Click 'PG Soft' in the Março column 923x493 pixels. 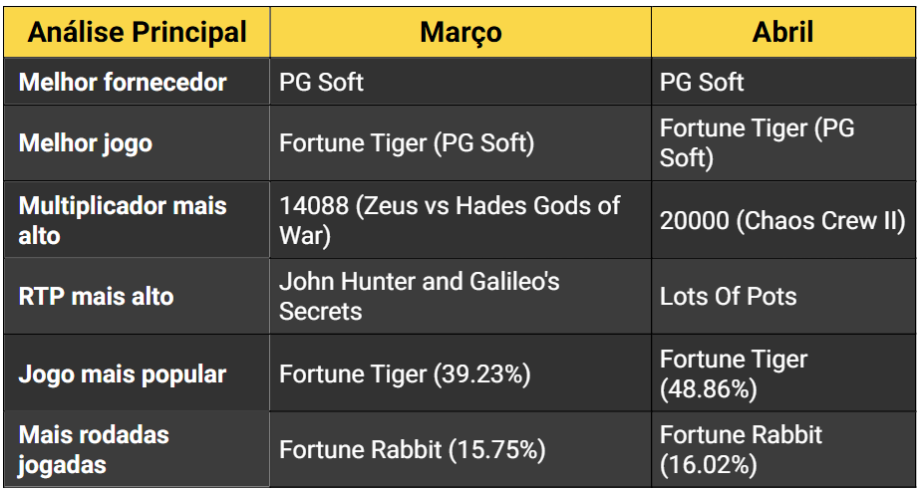tap(321, 82)
